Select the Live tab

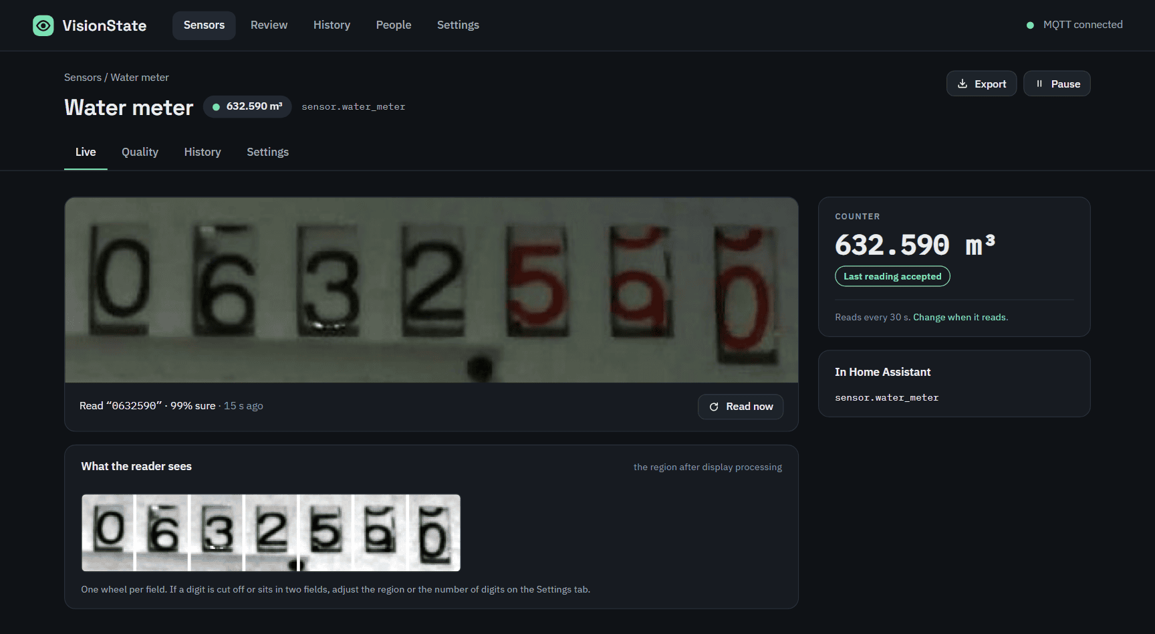point(86,152)
